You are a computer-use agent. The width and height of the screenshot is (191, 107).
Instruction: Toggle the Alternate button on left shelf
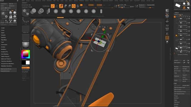coord(26,68)
